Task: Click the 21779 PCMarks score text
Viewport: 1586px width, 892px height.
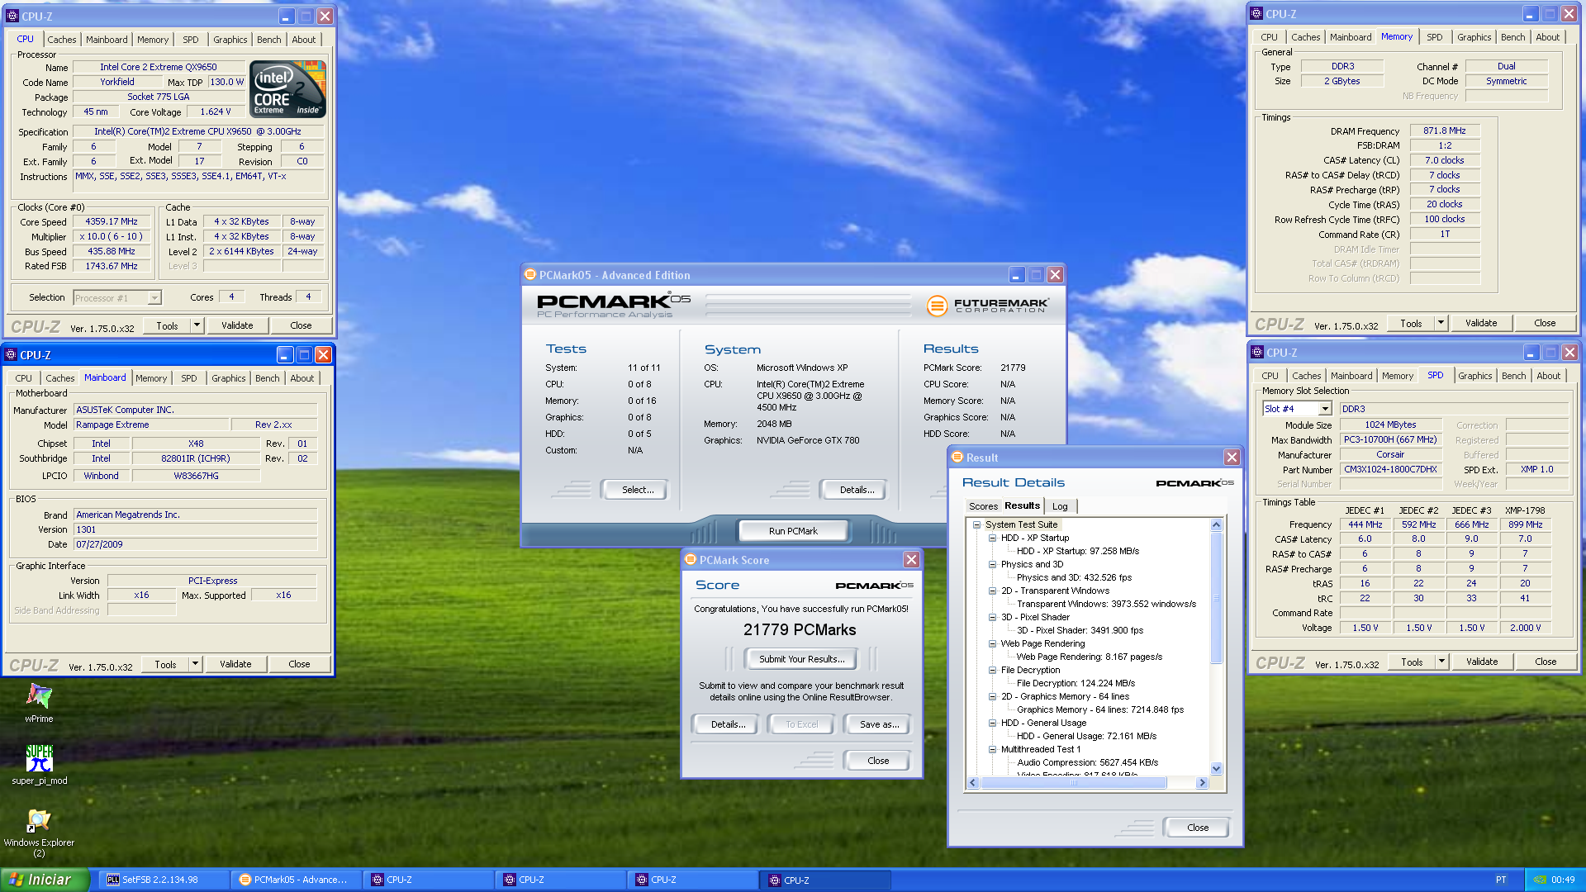Action: 800,630
